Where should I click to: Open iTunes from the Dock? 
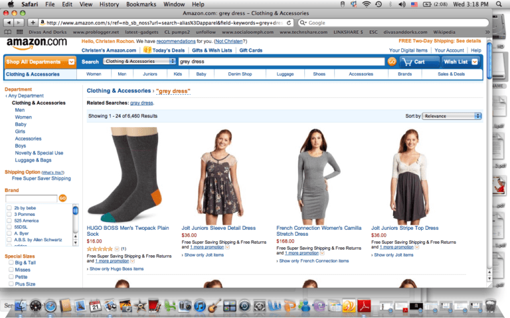tap(199, 306)
